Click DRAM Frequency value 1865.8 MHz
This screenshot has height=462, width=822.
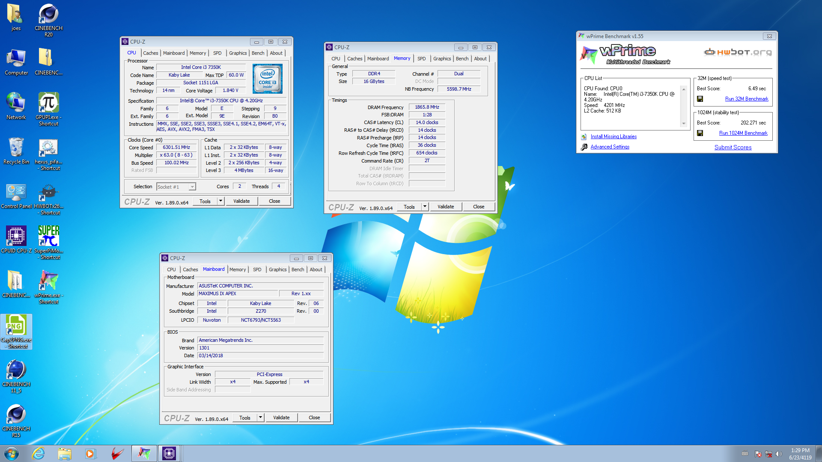pos(427,107)
